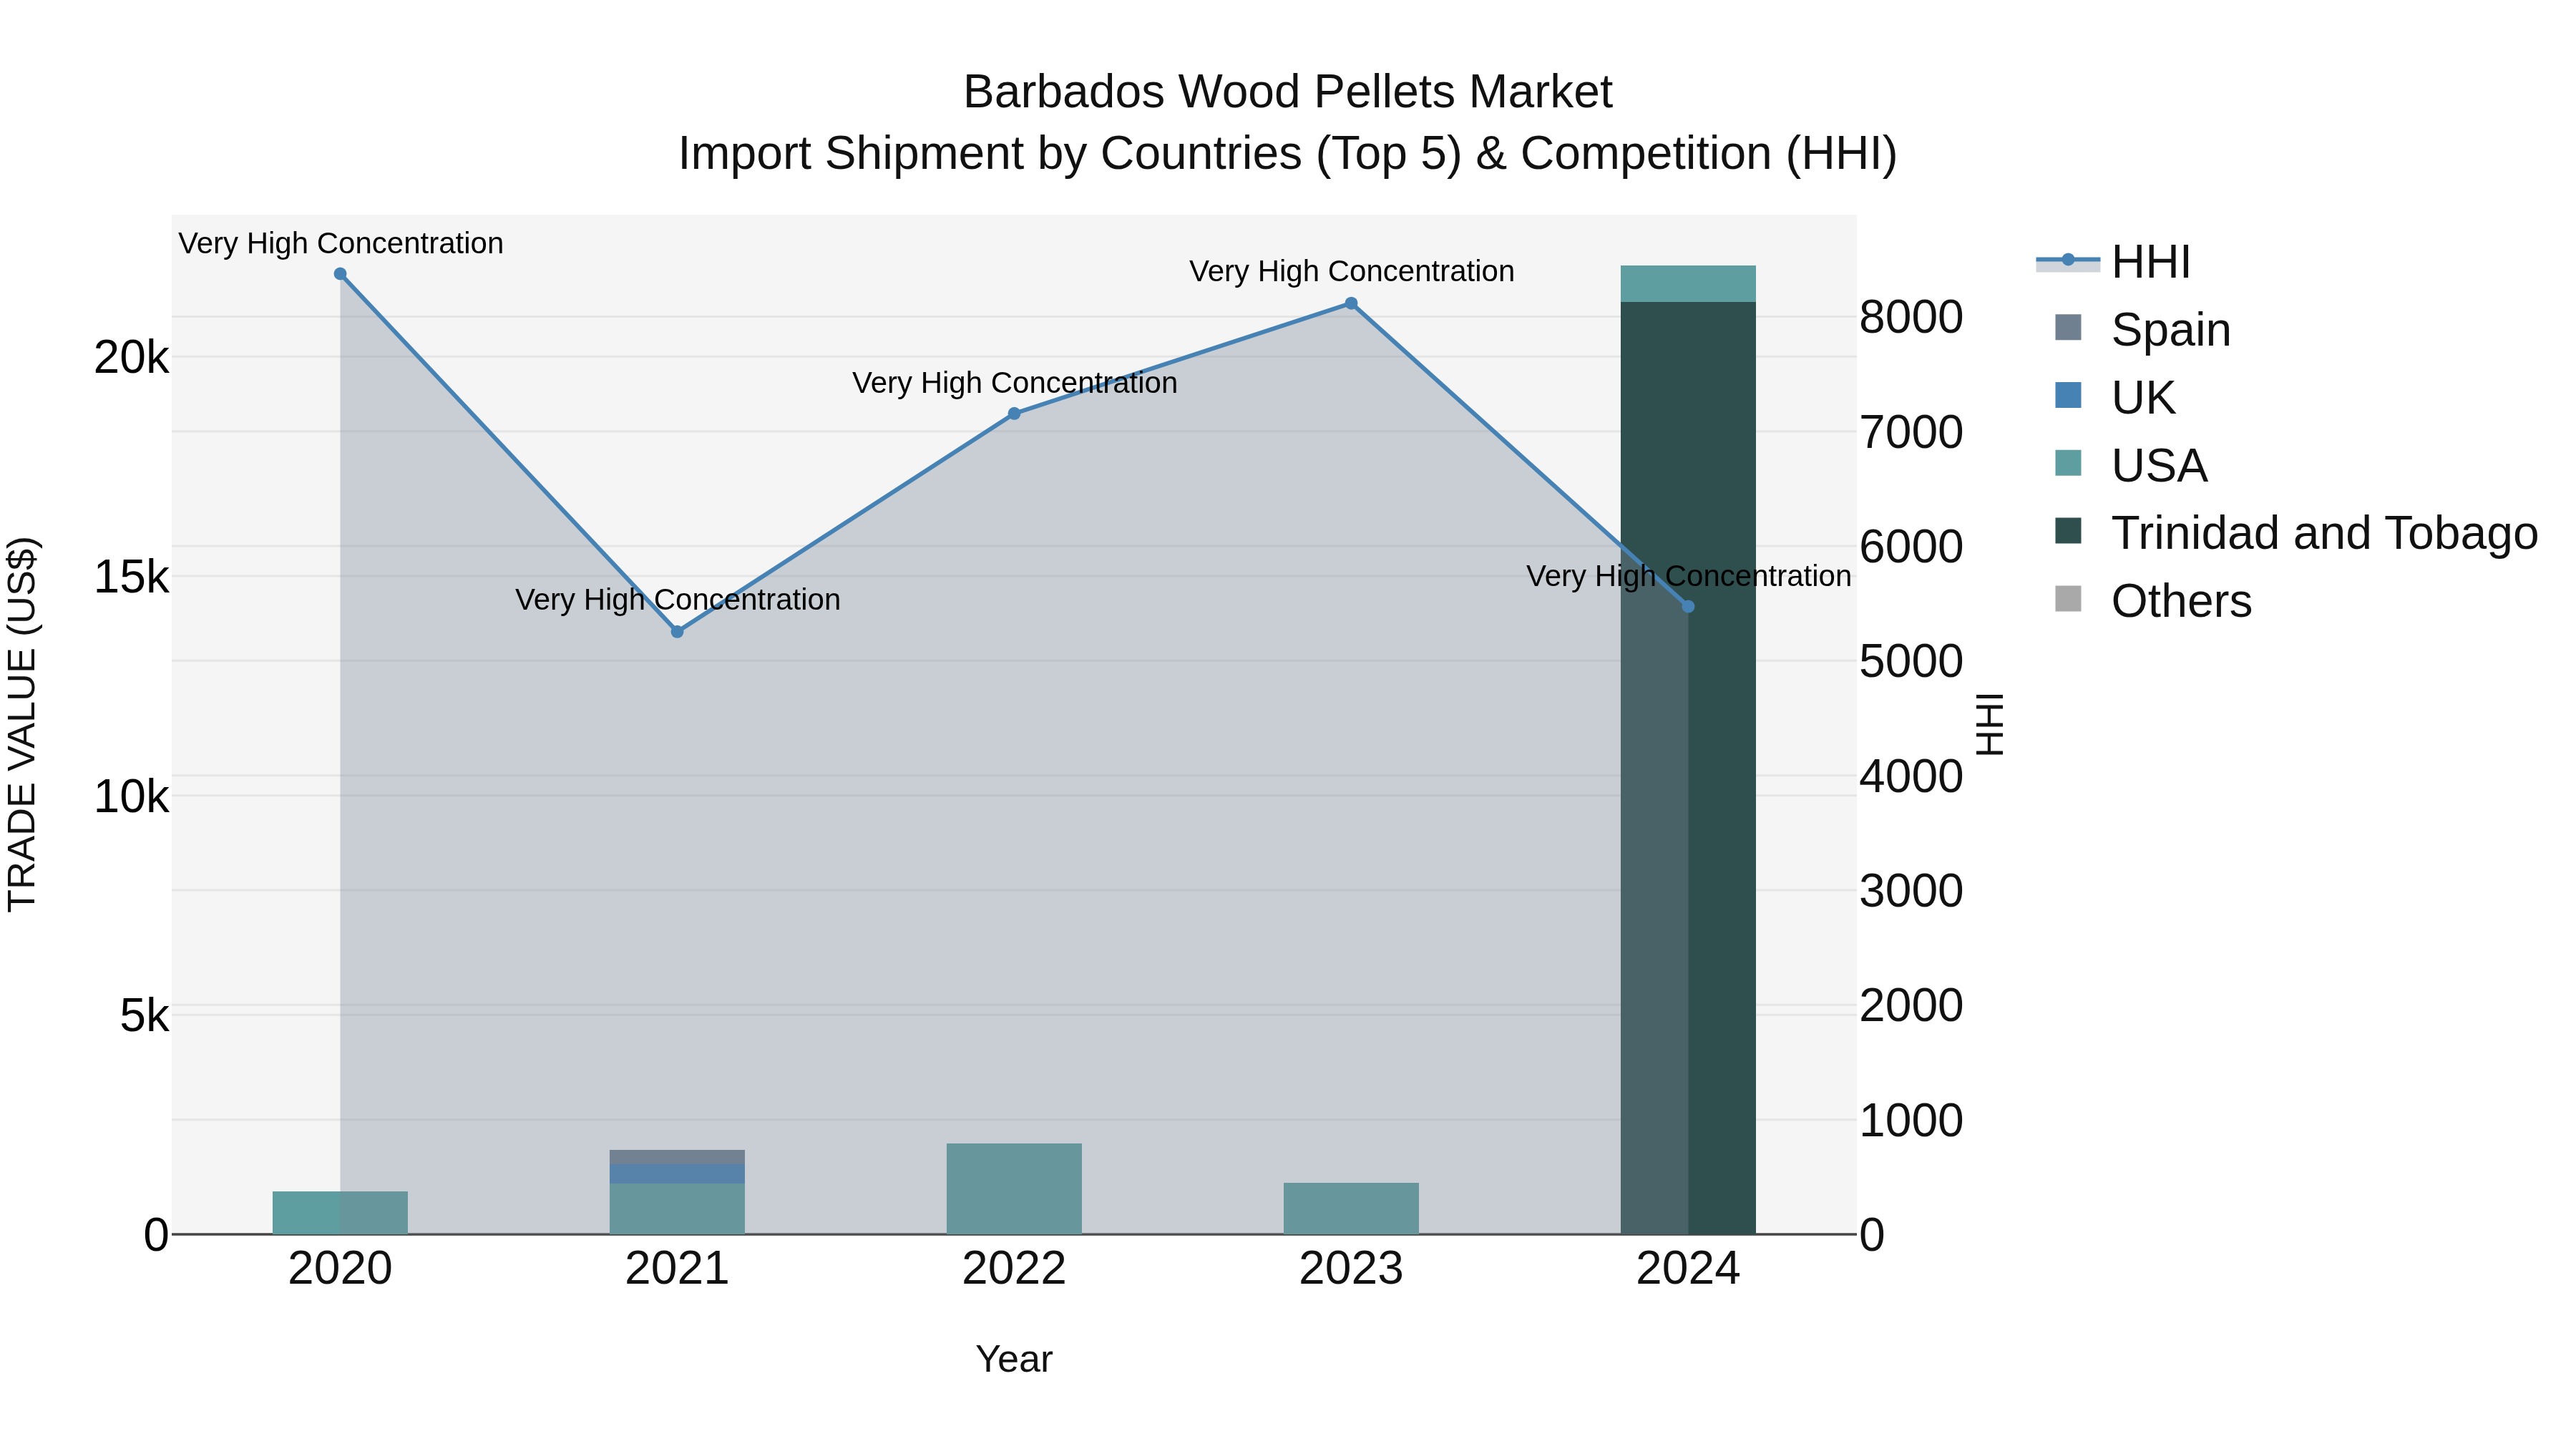
Task: Click the 2024 Trinidad and Tobago bar
Action: [1688, 768]
